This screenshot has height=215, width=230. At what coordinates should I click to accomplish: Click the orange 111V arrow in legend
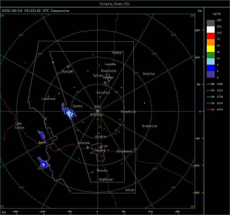click(211, 90)
